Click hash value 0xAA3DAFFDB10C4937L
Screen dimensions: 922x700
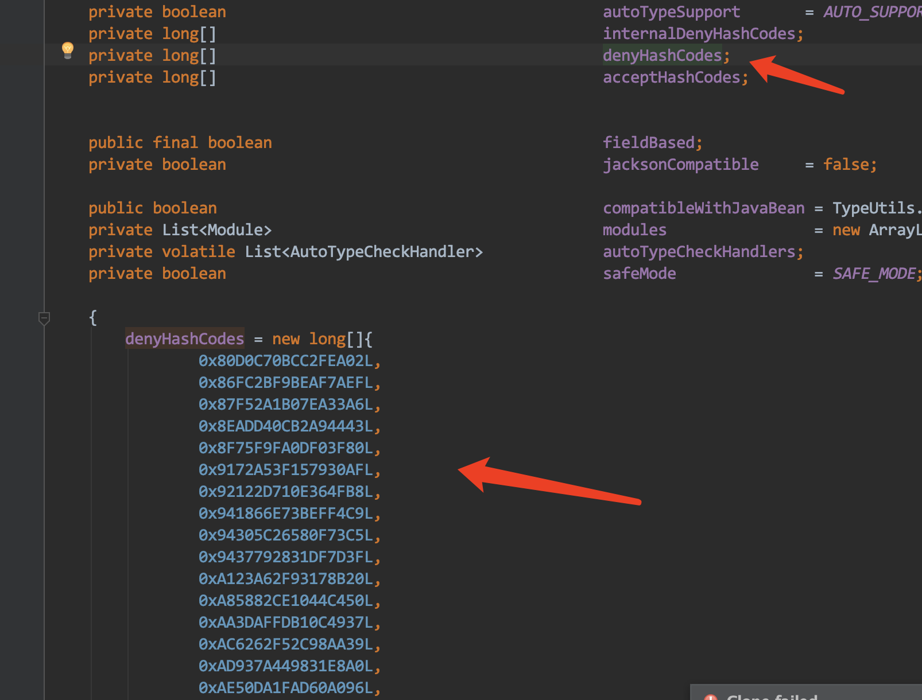tap(285, 623)
